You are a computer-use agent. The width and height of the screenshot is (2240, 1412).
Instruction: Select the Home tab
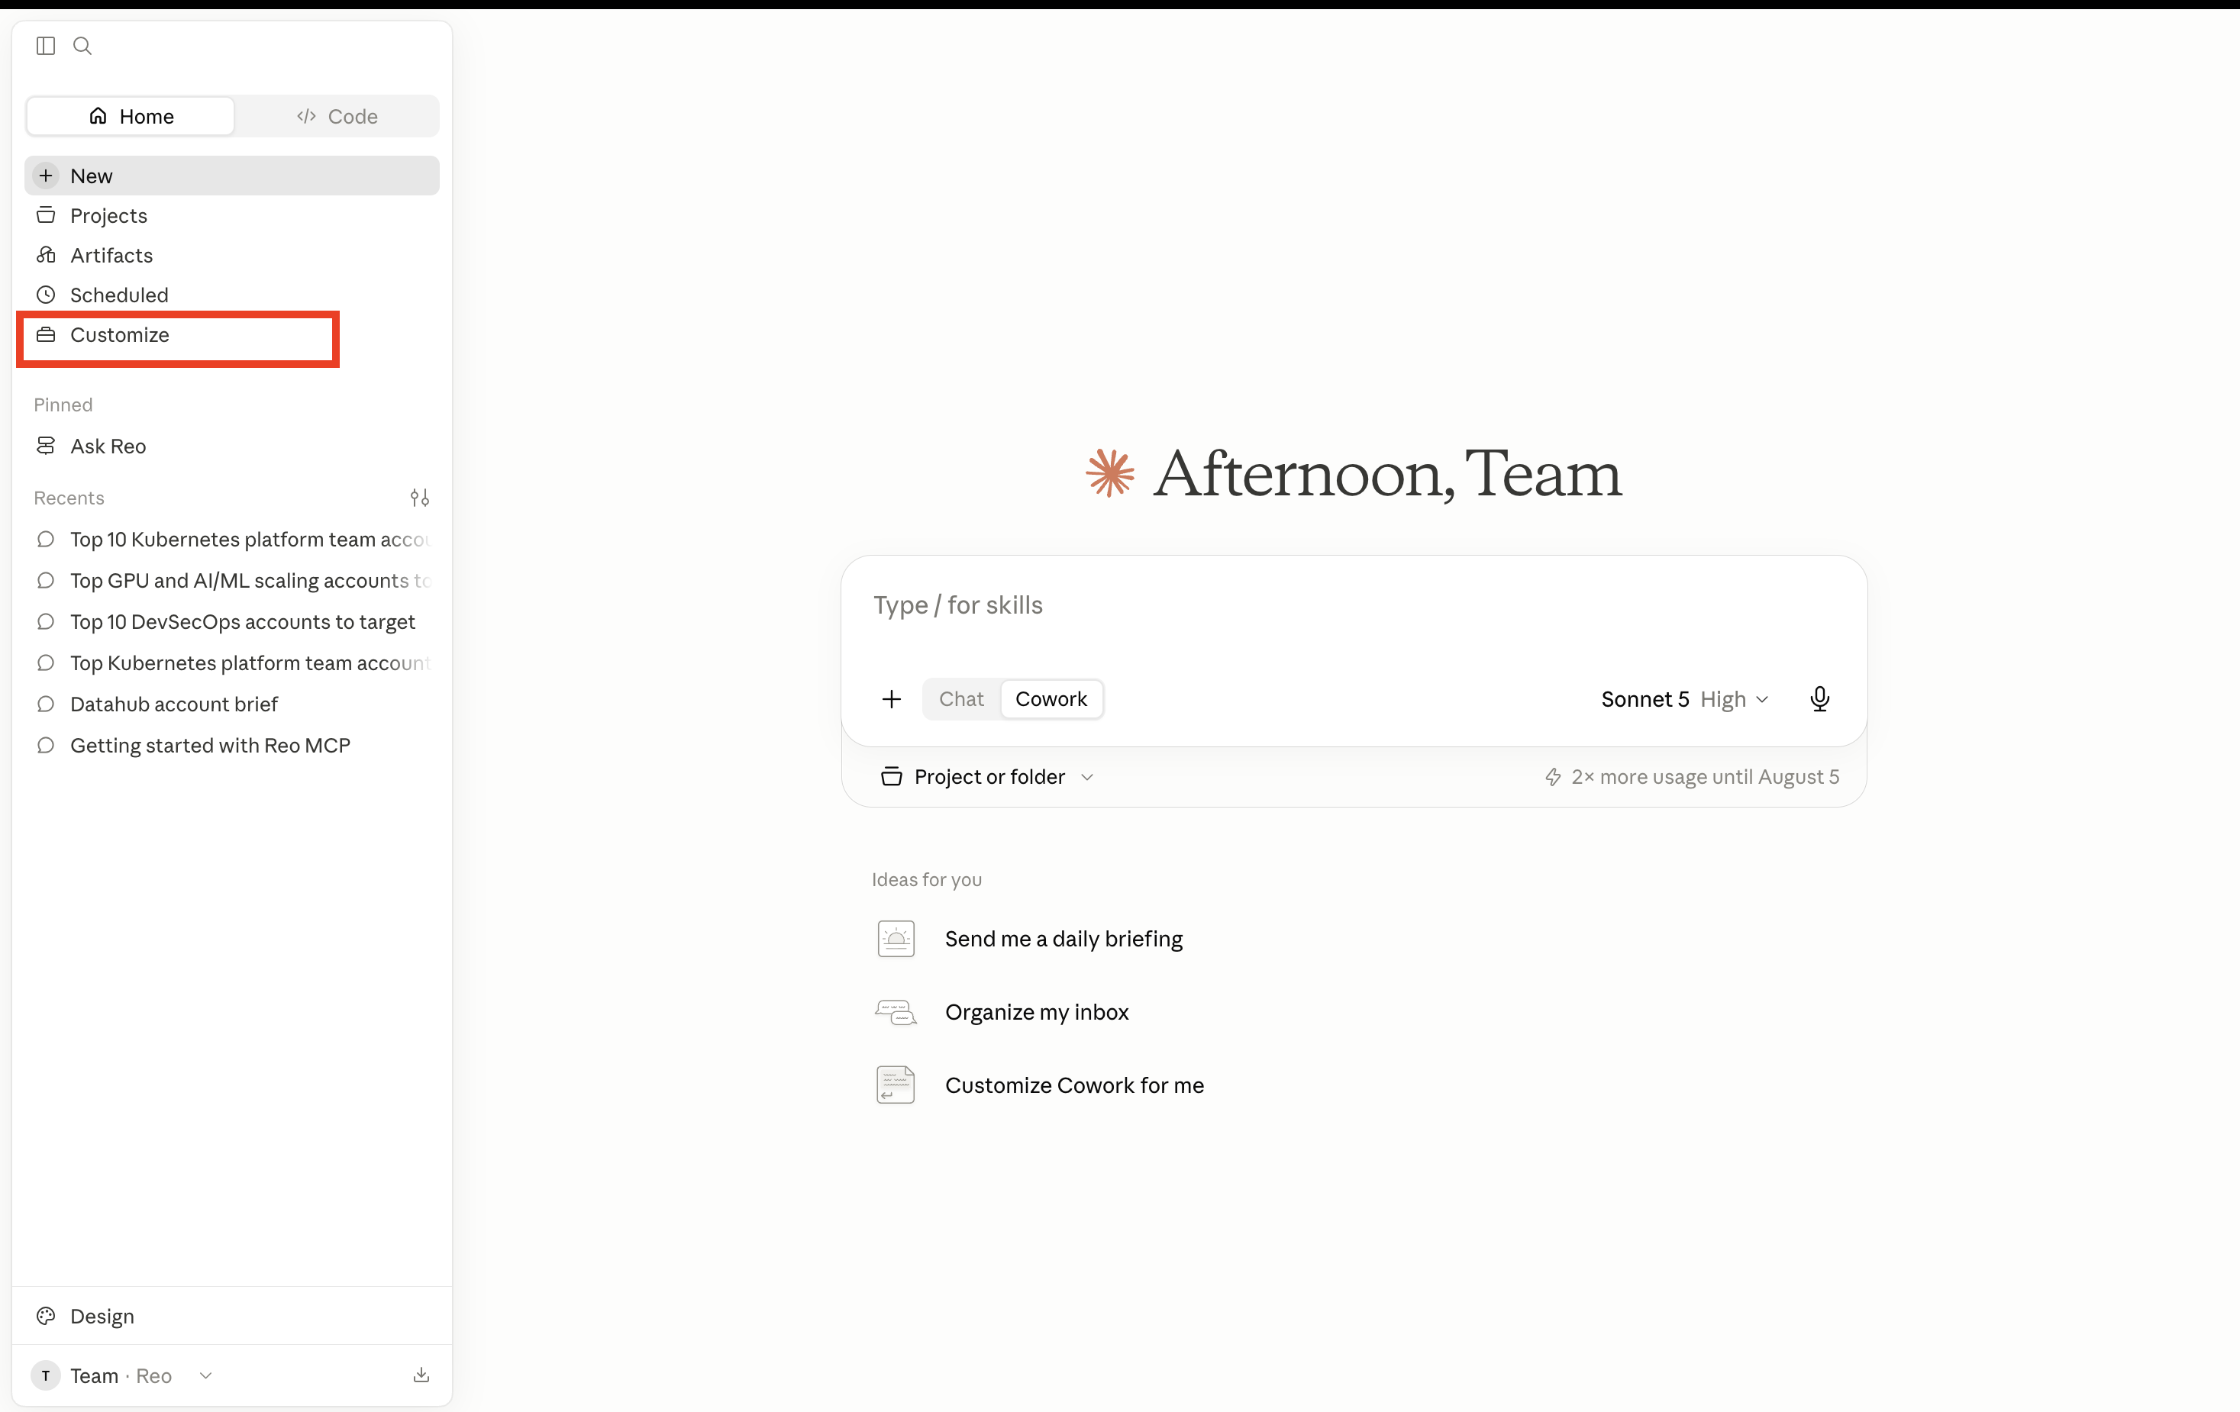(x=131, y=116)
